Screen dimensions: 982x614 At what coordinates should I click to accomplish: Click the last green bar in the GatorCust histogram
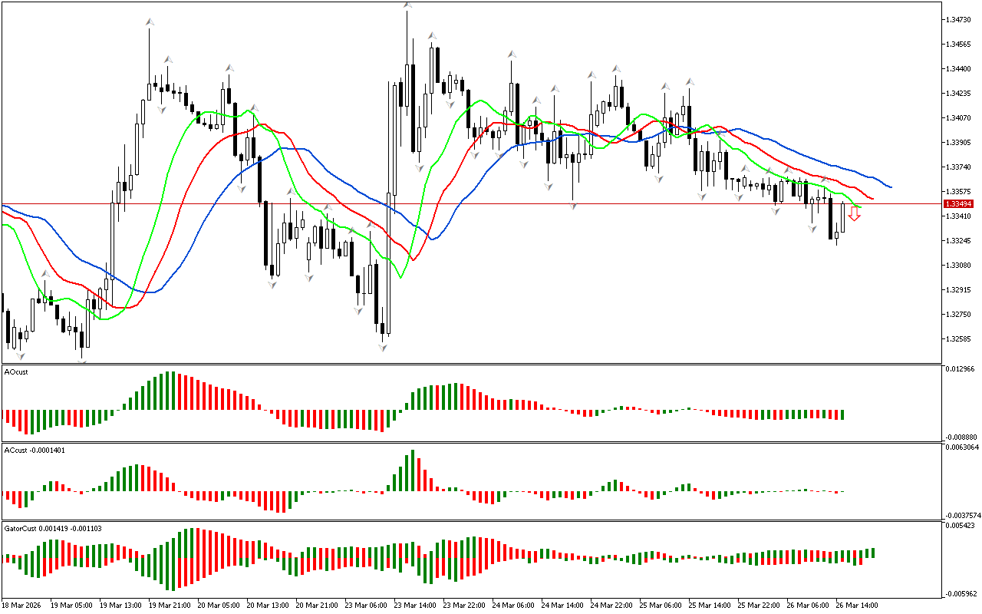pos(873,553)
